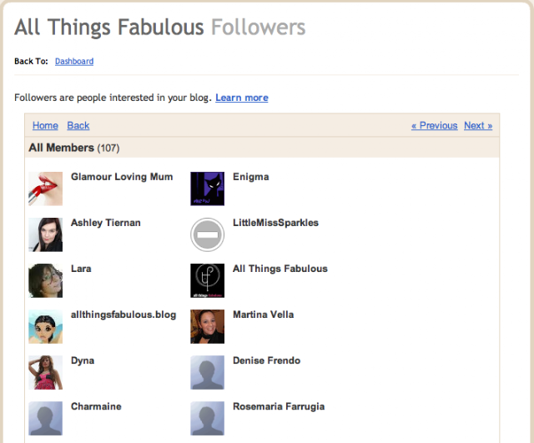Go to the Previous members page
The width and height of the screenshot is (534, 443).
point(434,126)
